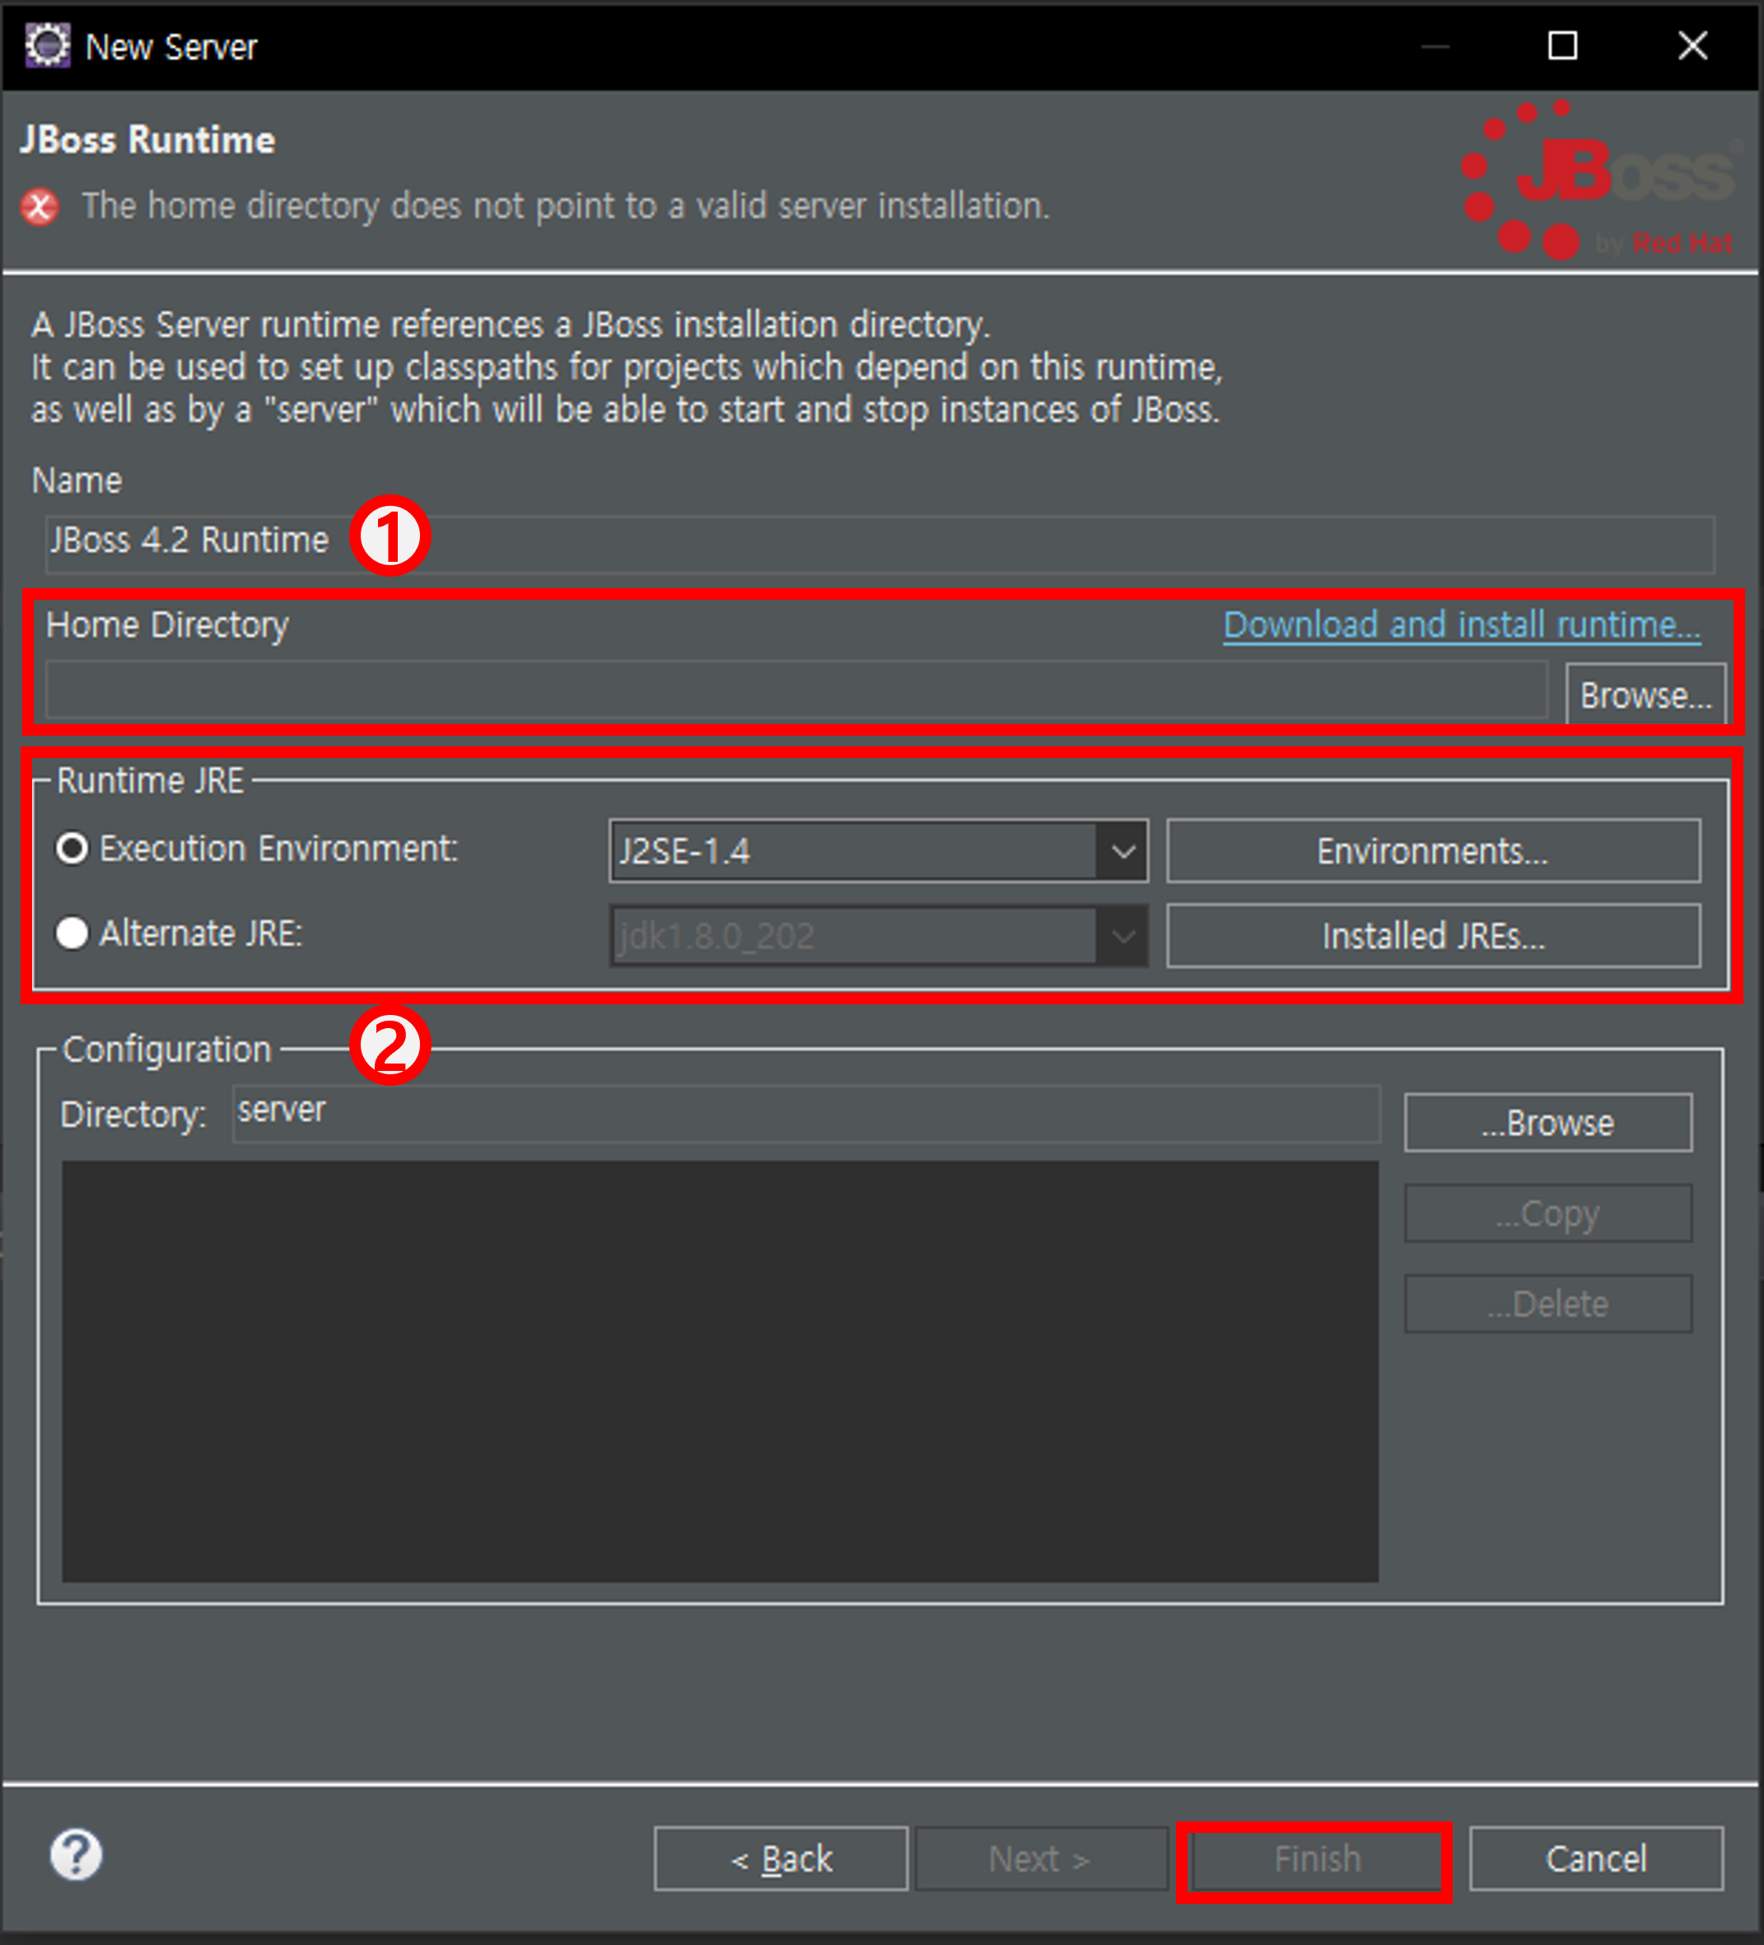The image size is (1764, 1945).
Task: Click Browse button next to Home Directory
Action: 1645,694
